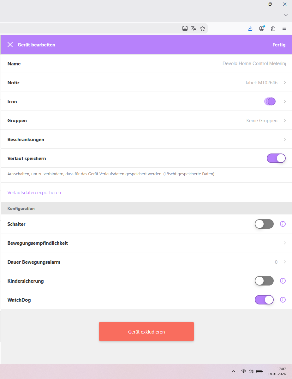Screen dimensions: 292x379
Task: Click the Verlaufsdaten exportieren link
Action: [x=34, y=192]
